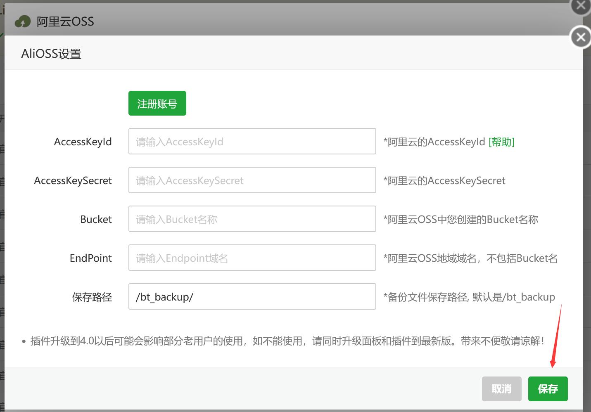Image resolution: width=591 pixels, height=412 pixels.
Task: Click the EndPoint field label
Action: pyautogui.click(x=91, y=258)
